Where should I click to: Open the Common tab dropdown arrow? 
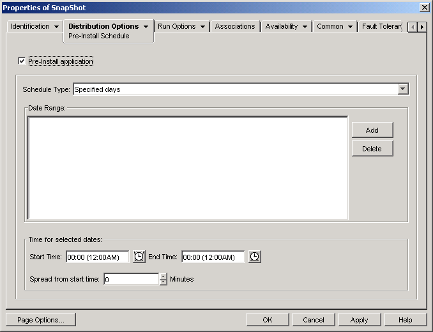[x=350, y=27]
